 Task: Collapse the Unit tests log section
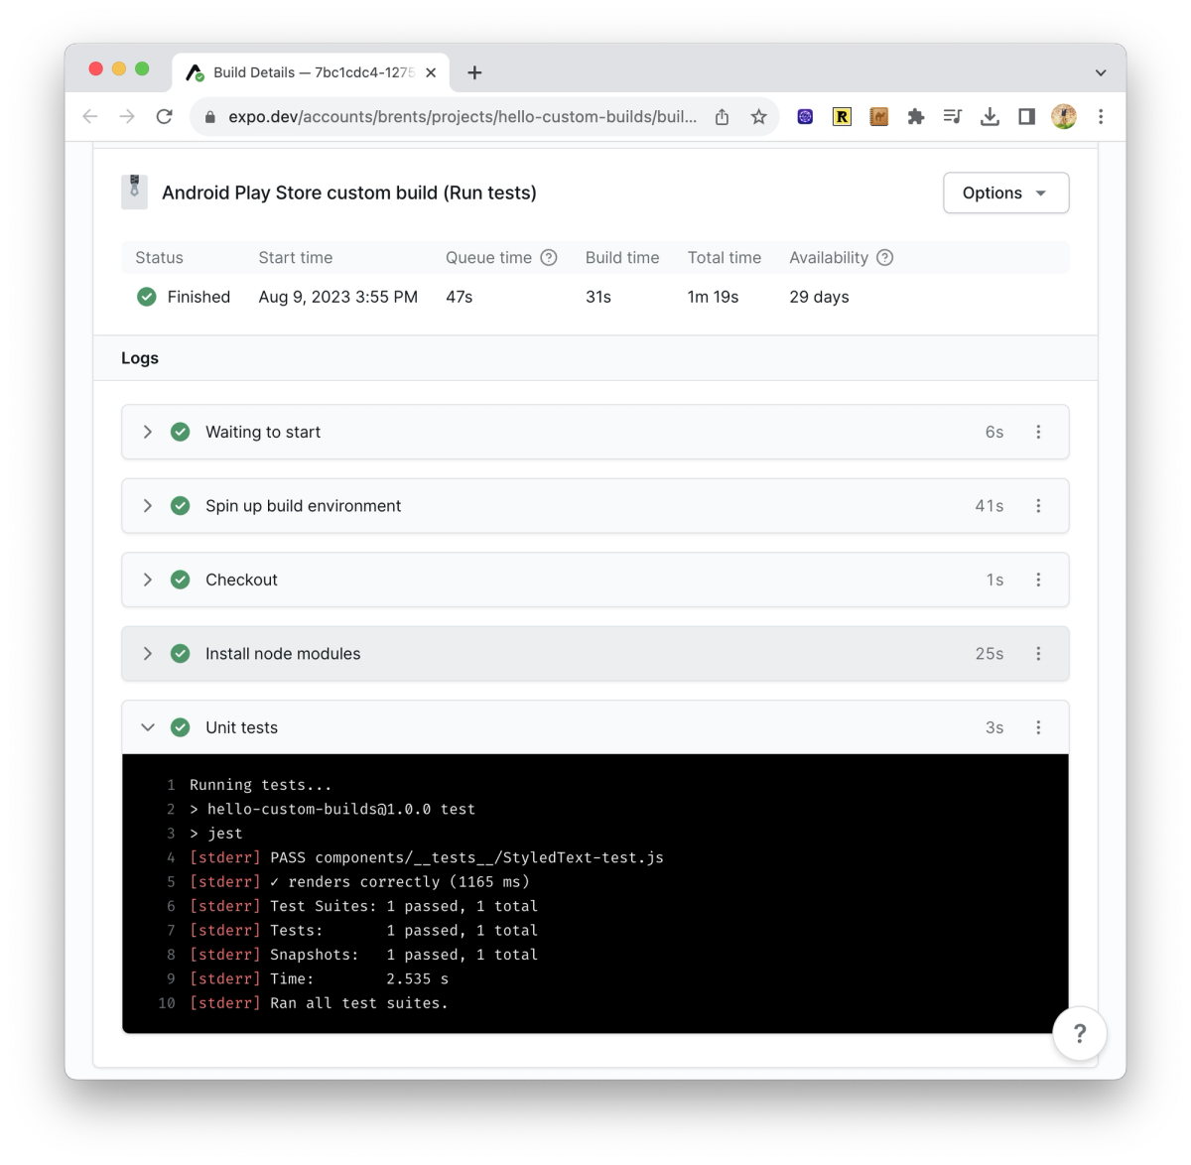pyautogui.click(x=147, y=727)
